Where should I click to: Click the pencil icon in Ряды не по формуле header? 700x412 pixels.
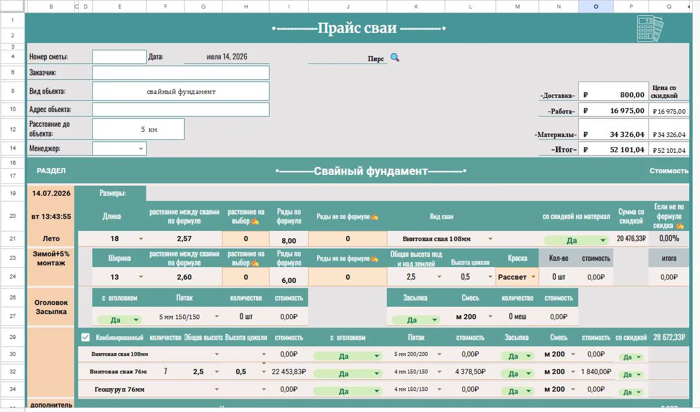pos(374,217)
